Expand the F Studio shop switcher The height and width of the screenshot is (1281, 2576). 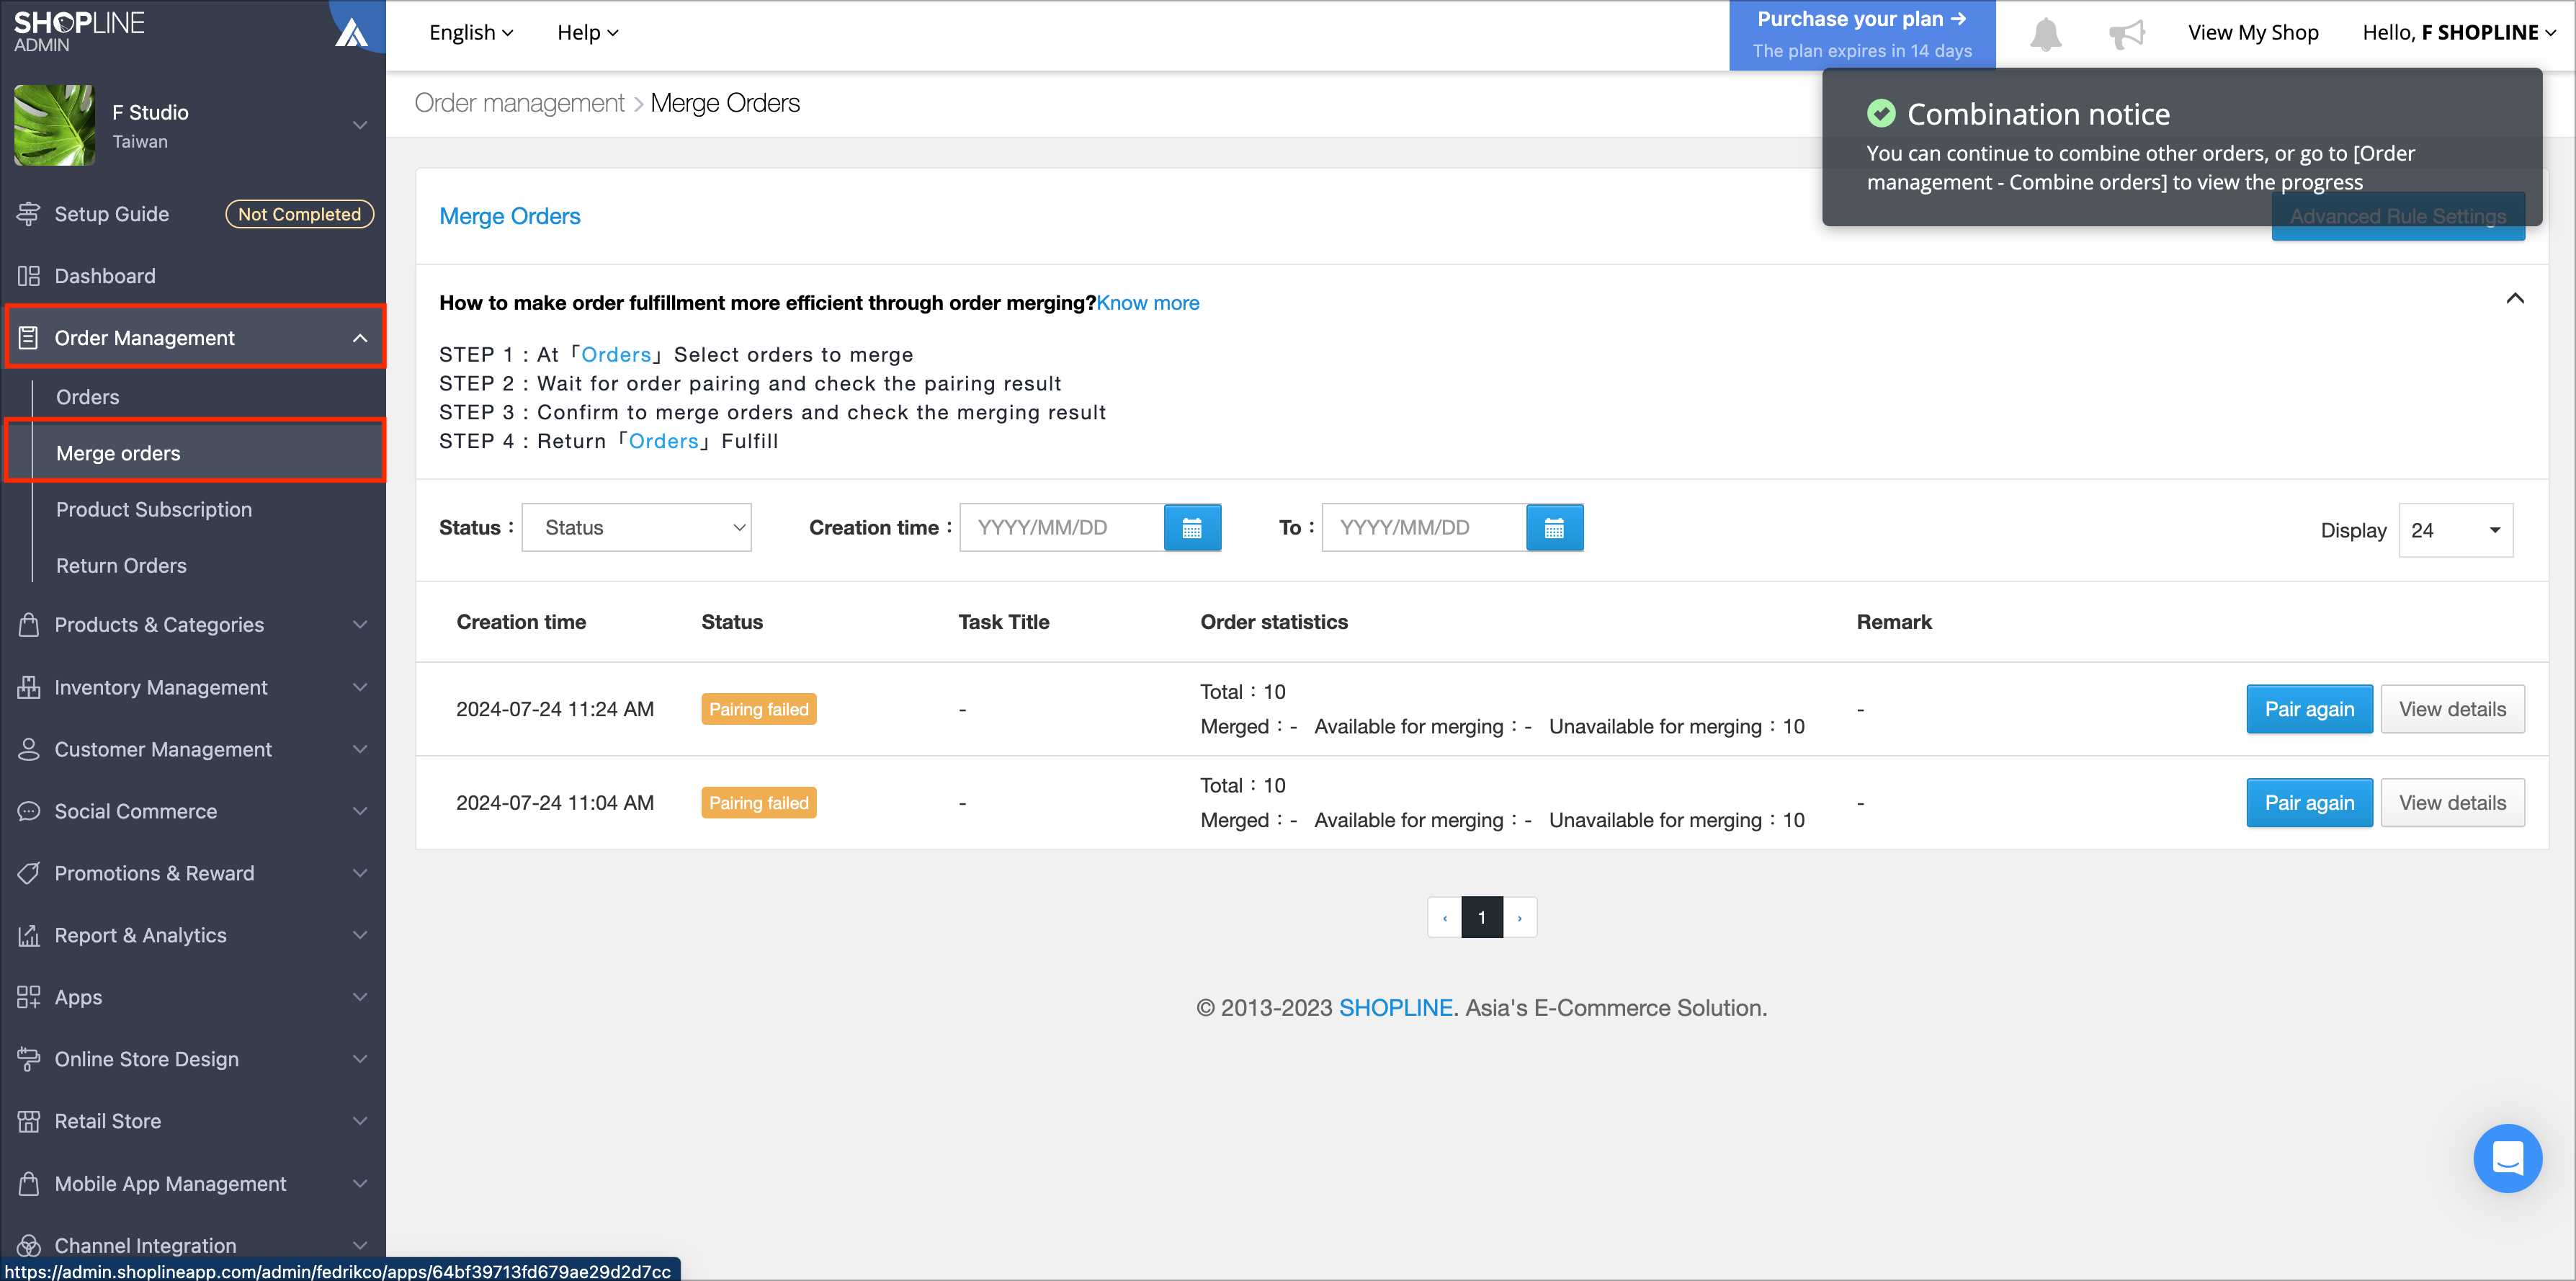pyautogui.click(x=360, y=125)
